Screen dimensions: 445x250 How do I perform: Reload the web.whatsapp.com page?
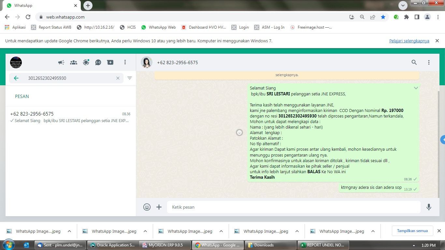(x=28, y=17)
